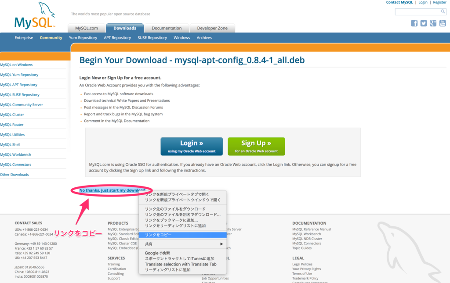Open MySQL APT Repository sidebar link
Screen dimensions: 450x283
coord(18,85)
